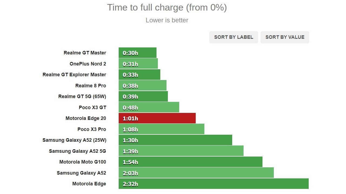Click the Realme 8 Pro 0:38h bar

(x=142, y=86)
